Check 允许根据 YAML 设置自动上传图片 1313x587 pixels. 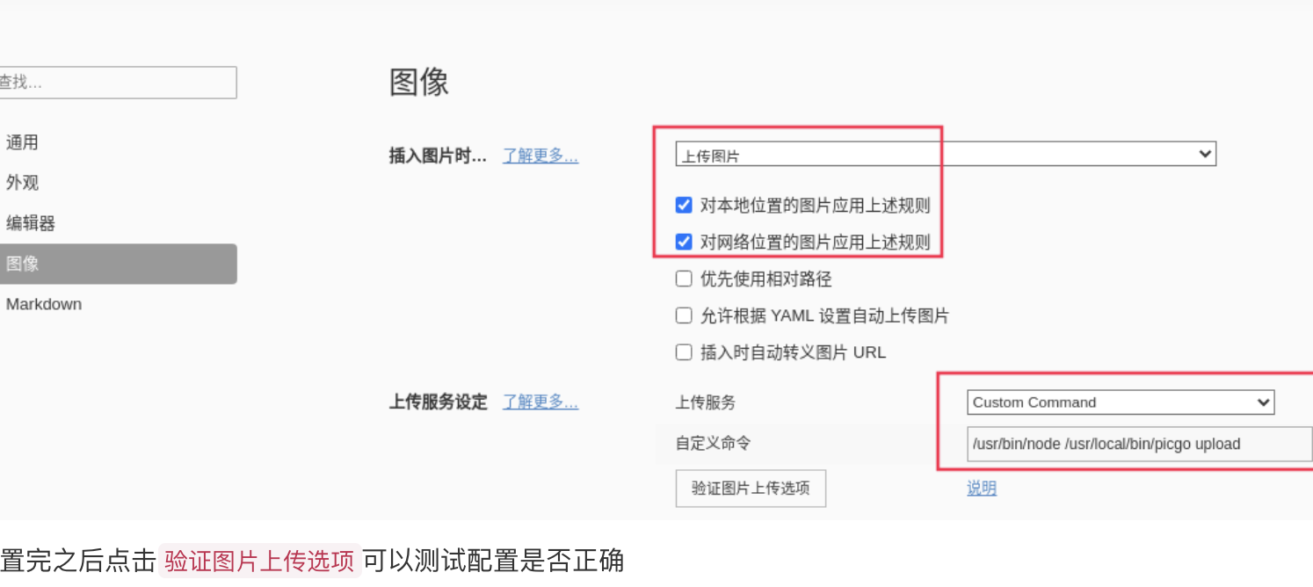point(684,315)
